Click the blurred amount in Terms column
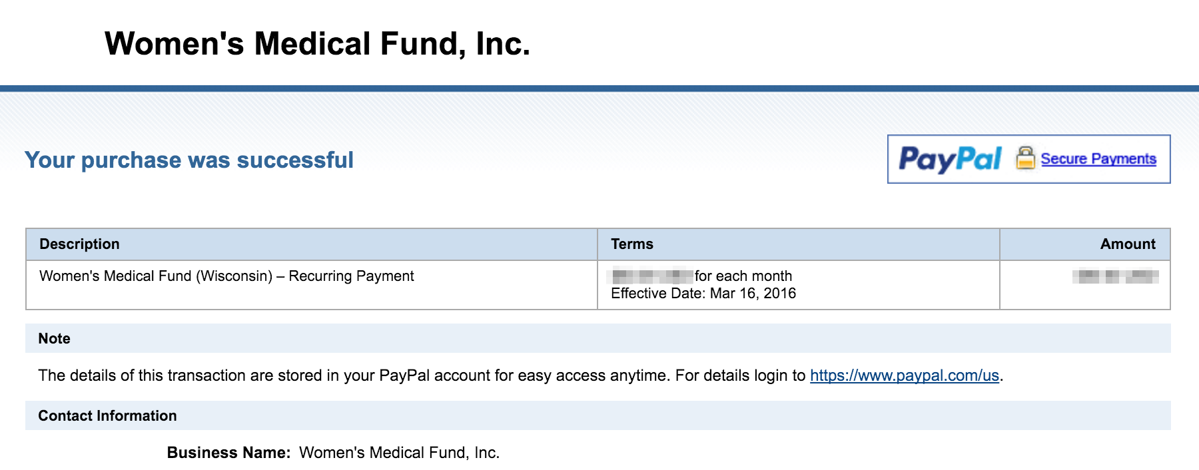The width and height of the screenshot is (1199, 470). [651, 276]
